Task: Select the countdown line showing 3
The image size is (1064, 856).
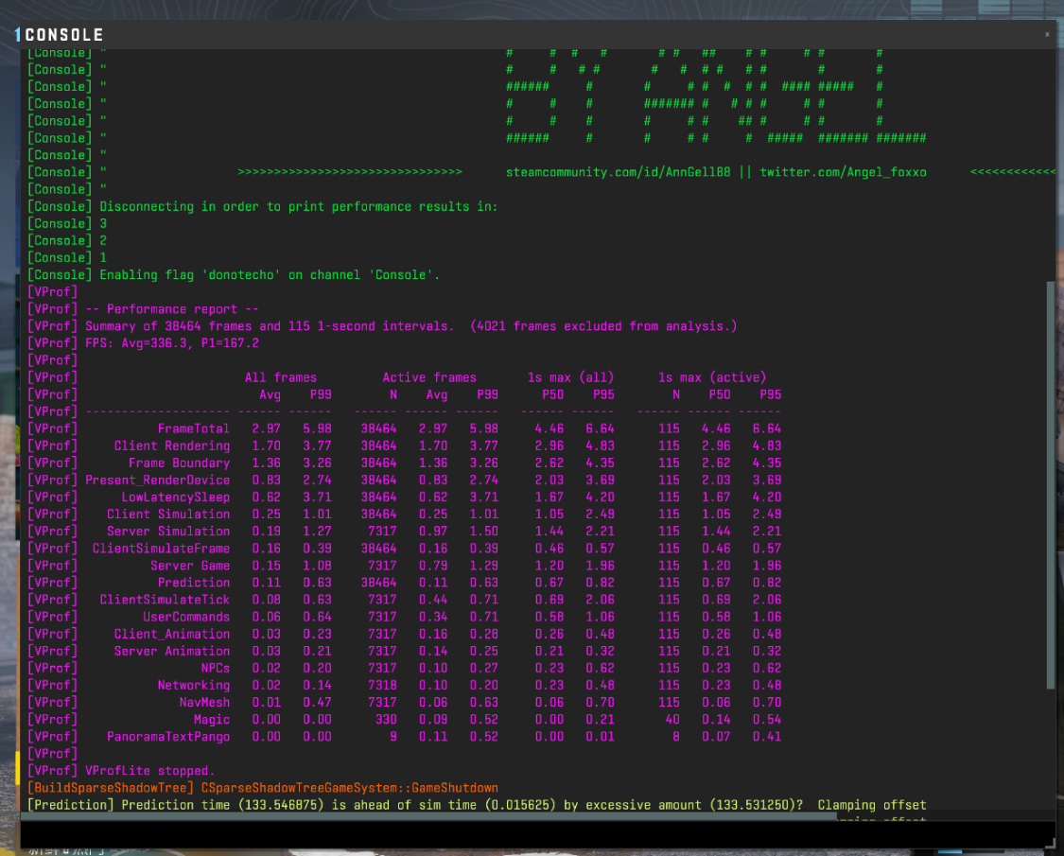Action: 67,223
